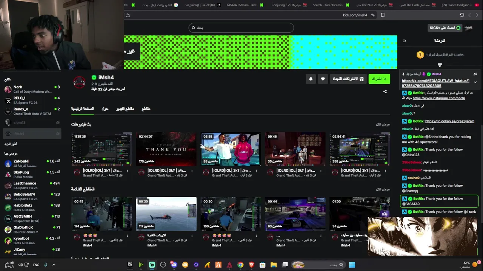Click the kick.com/imsh4 address bar
This screenshot has width=483, height=271.
click(x=355, y=15)
